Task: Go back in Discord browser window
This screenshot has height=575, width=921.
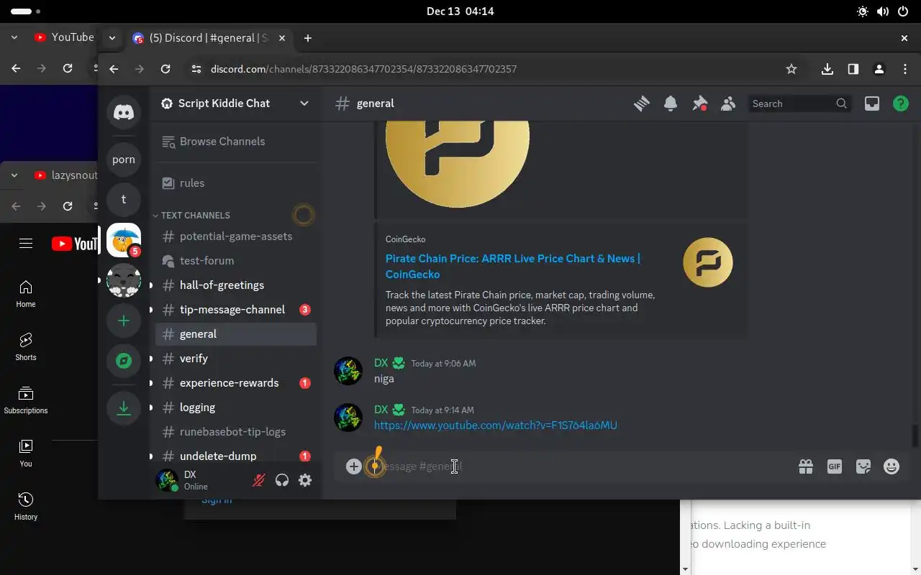Action: coord(114,69)
